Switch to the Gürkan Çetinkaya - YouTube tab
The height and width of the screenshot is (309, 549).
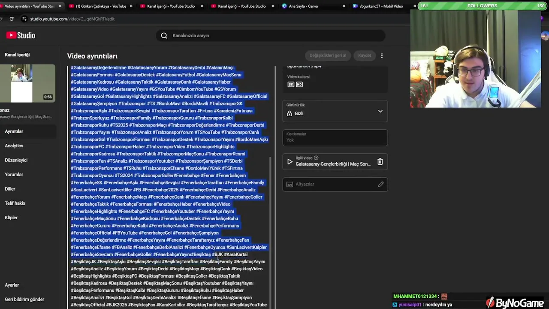[x=101, y=6]
